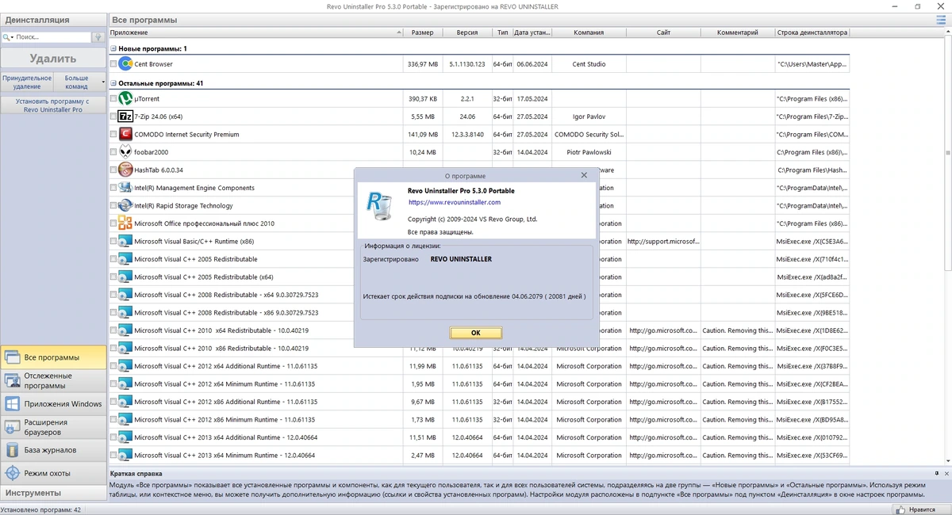This screenshot has width=952, height=515.
Task: Click the Microsoft Office 2010 icon
Action: click(x=125, y=223)
